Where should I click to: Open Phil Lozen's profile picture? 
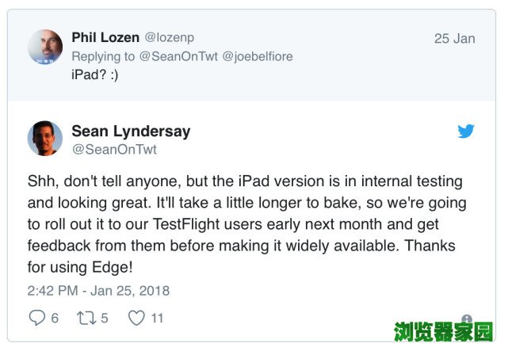pos(45,47)
